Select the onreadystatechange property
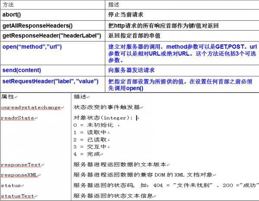This screenshot has height=201, width=259. click(x=31, y=107)
